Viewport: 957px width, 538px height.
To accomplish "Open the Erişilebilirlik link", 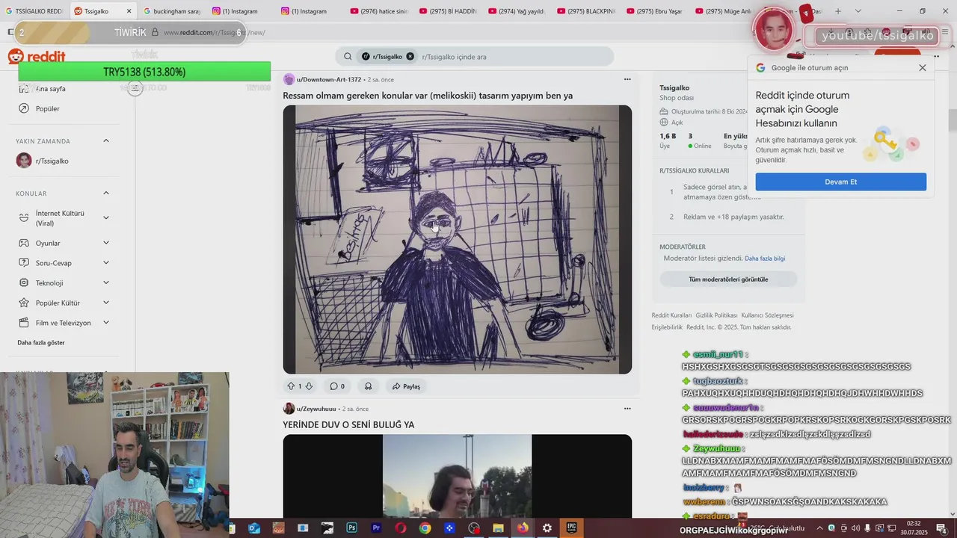I will click(667, 327).
